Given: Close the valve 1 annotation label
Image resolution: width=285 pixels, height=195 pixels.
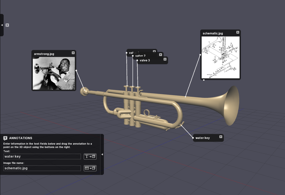Looking at the screenshot, I should point(154,51).
